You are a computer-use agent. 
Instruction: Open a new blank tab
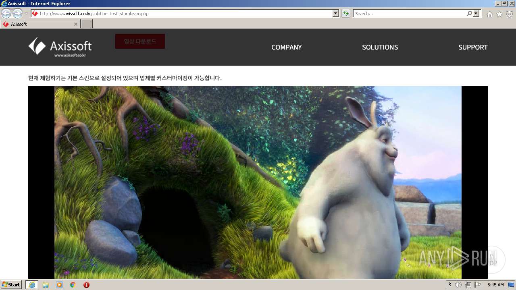[x=87, y=24]
